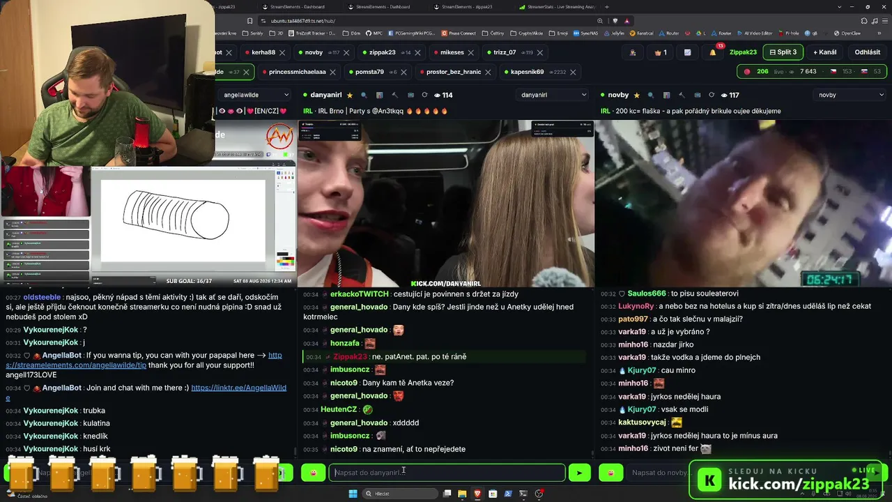The width and height of the screenshot is (892, 502).
Task: Click the Windows Start button
Action: pos(353,494)
